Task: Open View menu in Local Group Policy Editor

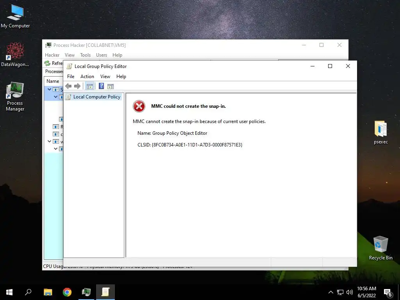Action: pos(105,77)
